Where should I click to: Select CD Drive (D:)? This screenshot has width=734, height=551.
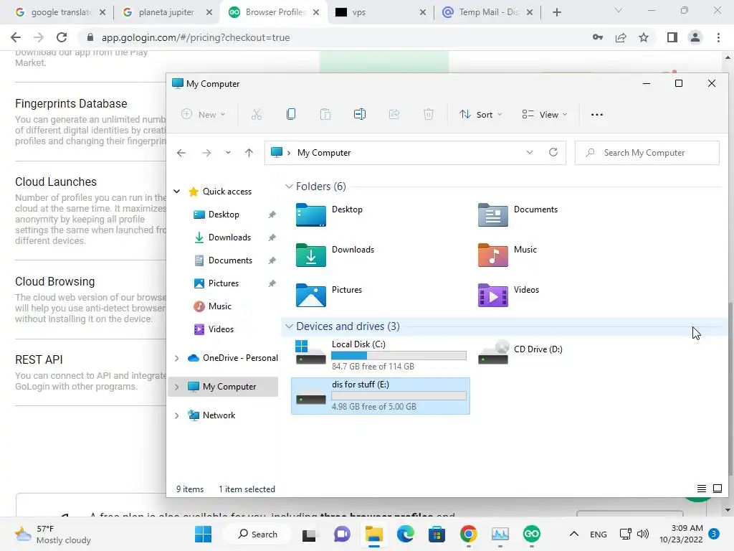(520, 352)
